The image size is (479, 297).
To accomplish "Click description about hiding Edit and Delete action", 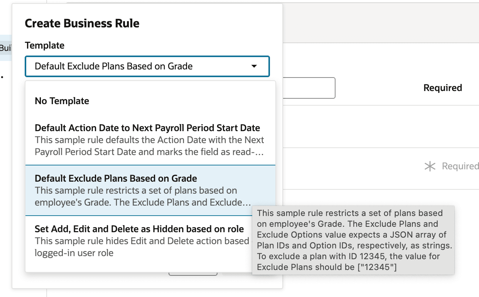I will point(142,247).
